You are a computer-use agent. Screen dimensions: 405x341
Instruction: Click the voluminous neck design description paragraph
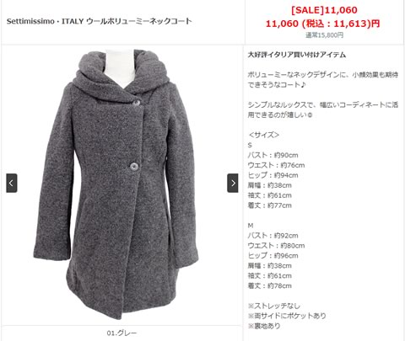[323, 80]
